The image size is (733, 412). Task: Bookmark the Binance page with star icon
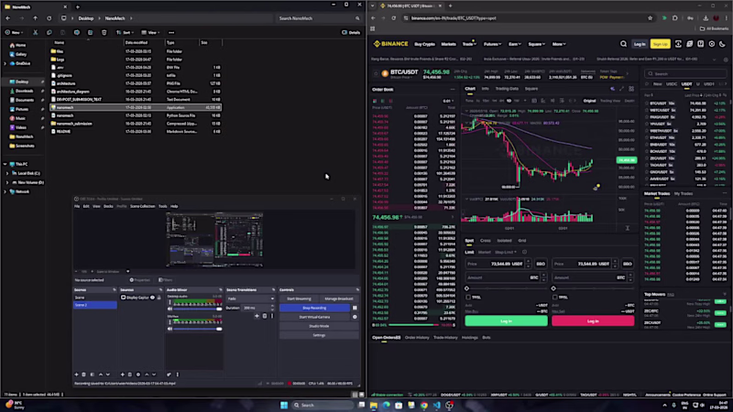pyautogui.click(x=650, y=18)
